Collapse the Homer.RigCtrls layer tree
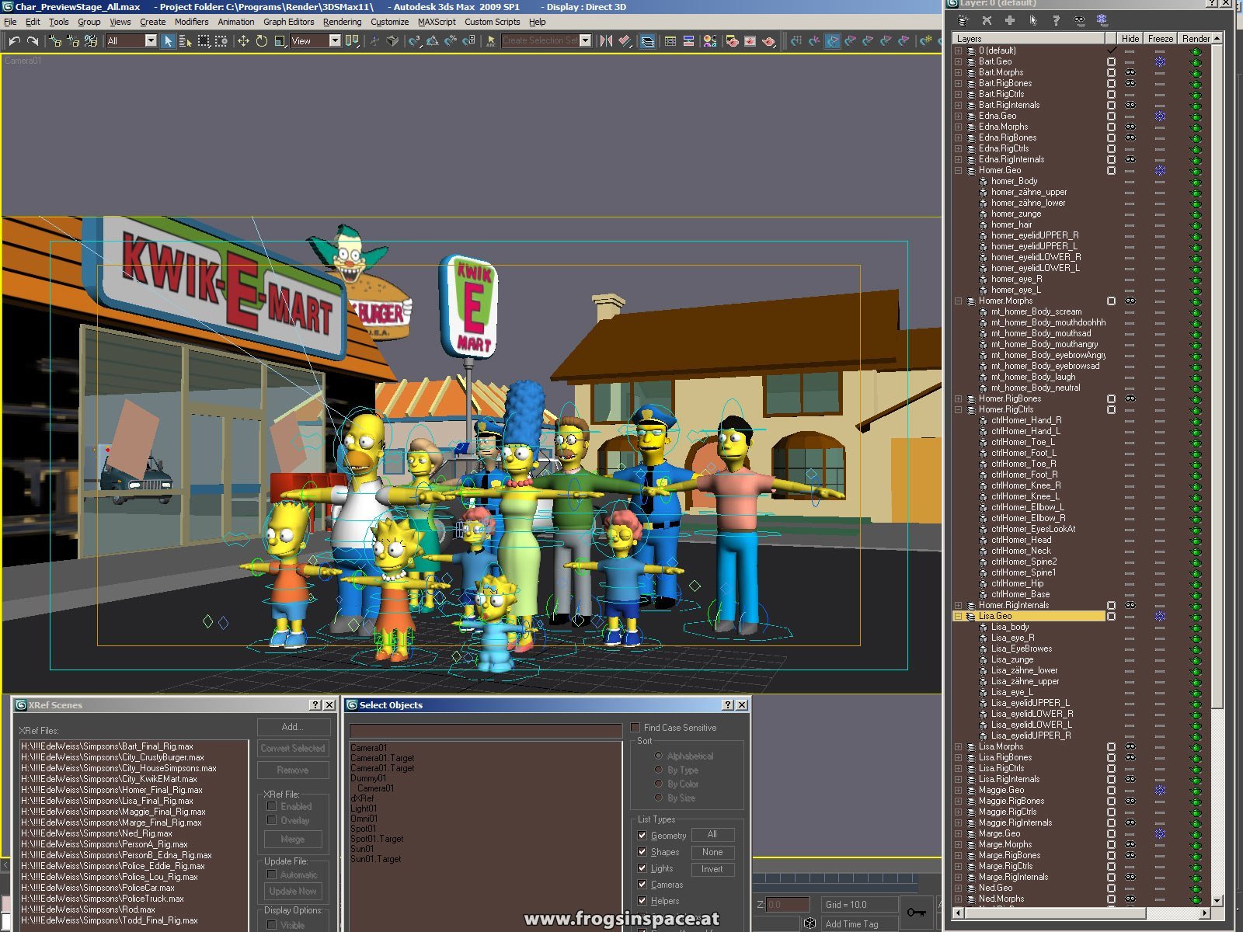 click(958, 409)
